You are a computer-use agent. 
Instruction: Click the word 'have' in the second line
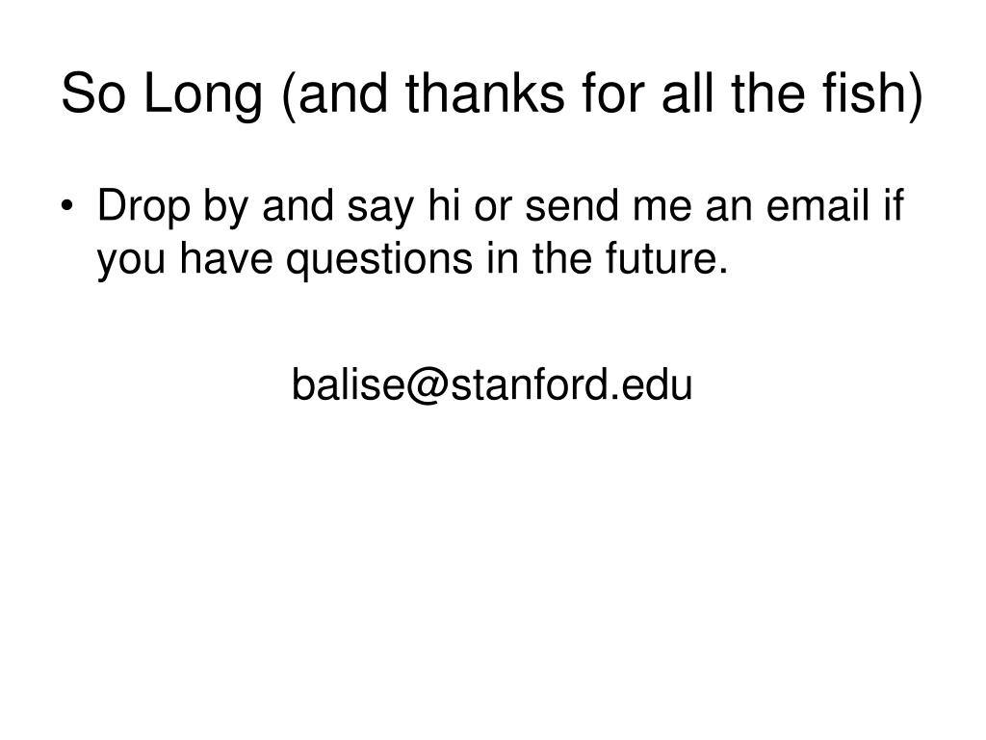[x=226, y=258]
